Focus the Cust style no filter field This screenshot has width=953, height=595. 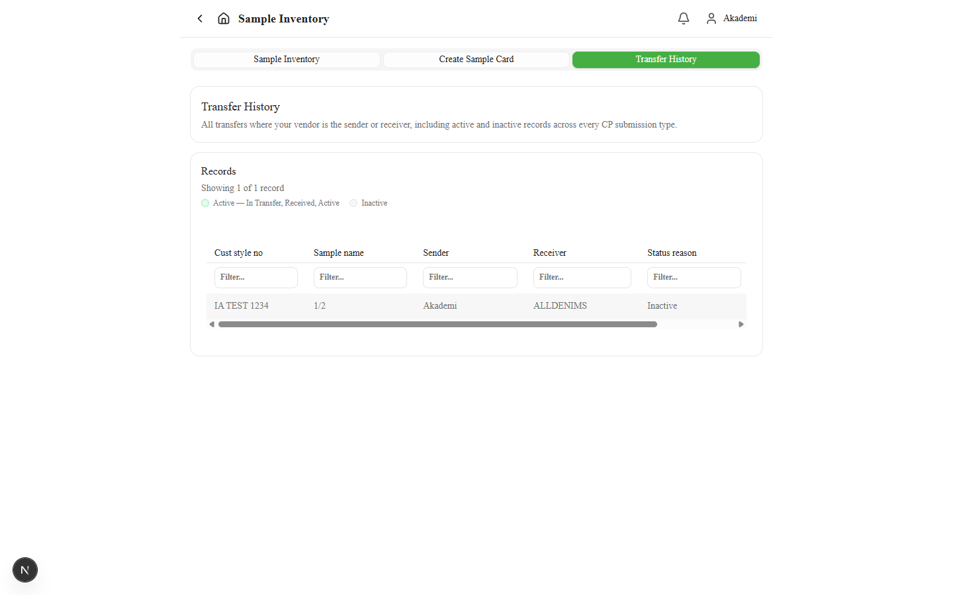(x=256, y=278)
